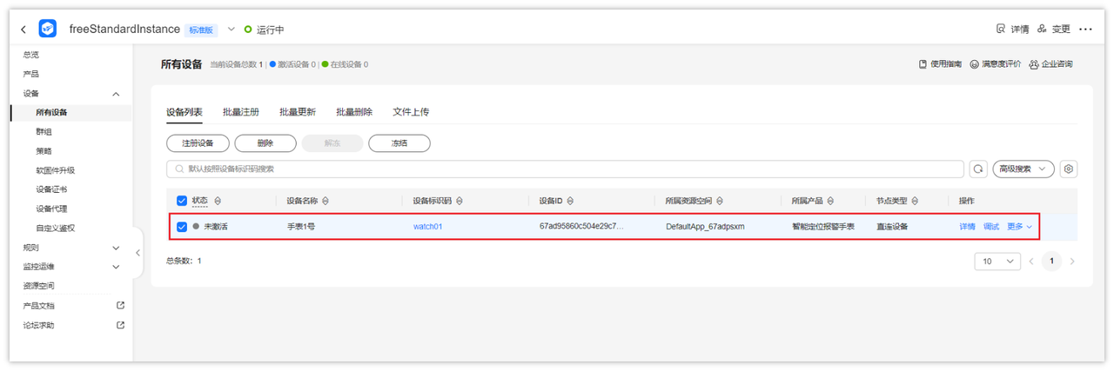This screenshot has height=371, width=1114.
Task: Select page 1 in pagination
Action: [1051, 261]
